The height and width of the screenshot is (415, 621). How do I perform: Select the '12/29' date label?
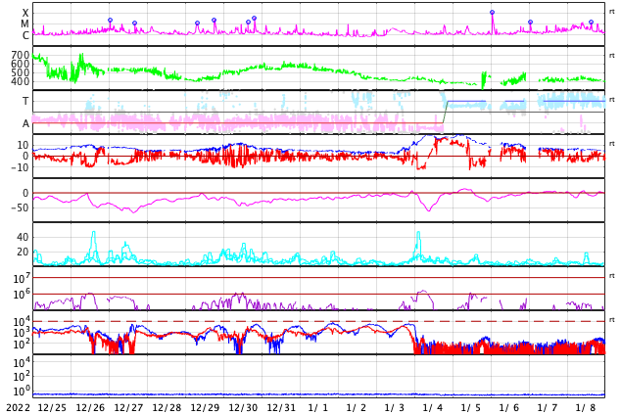(x=205, y=408)
